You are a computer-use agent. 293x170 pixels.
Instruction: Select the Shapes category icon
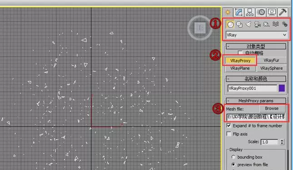239,24
